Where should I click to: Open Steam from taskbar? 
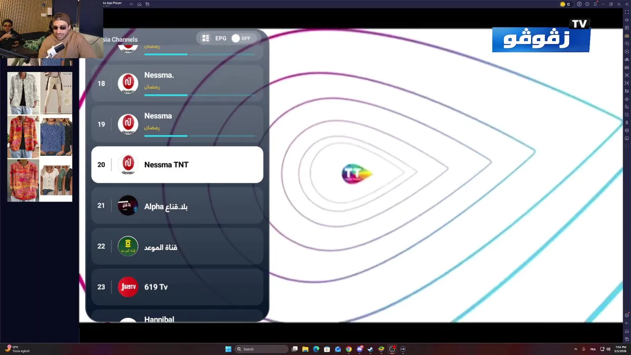click(370, 349)
